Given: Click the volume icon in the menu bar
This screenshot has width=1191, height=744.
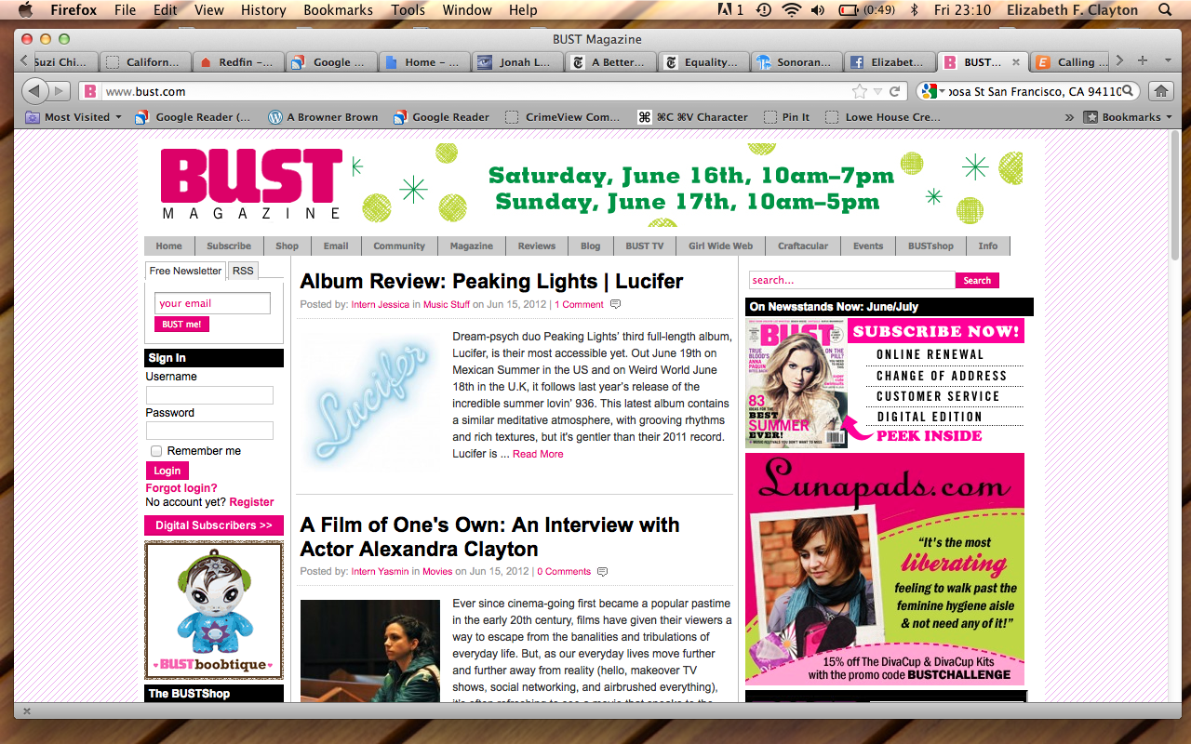Looking at the screenshot, I should [818, 10].
